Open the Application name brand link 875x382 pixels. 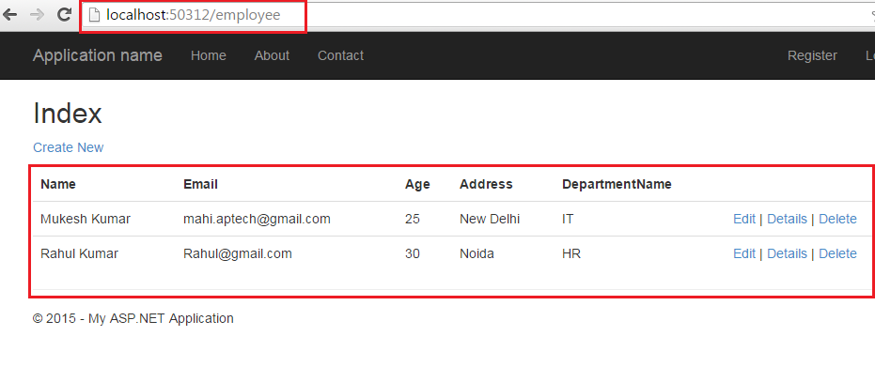pos(98,55)
